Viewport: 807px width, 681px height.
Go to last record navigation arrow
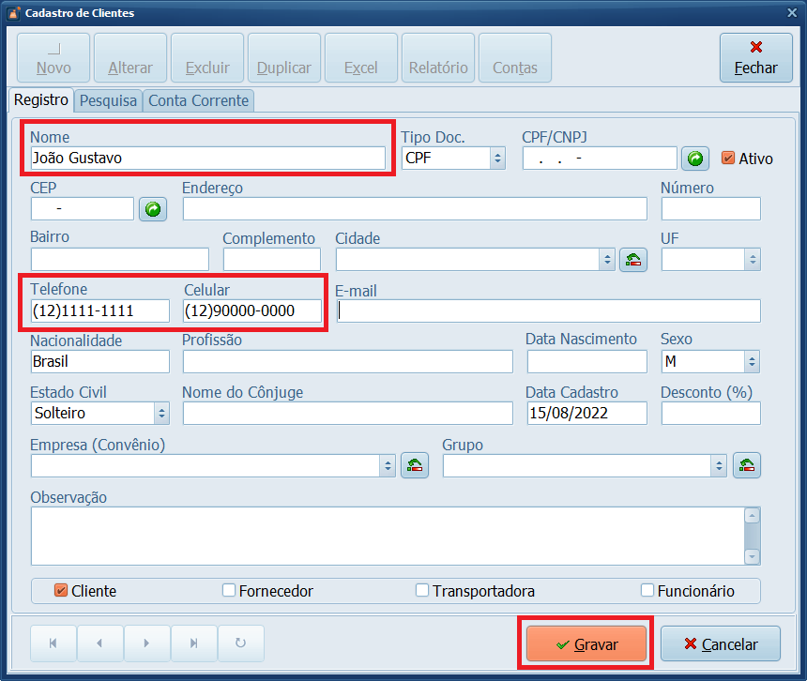(x=194, y=643)
